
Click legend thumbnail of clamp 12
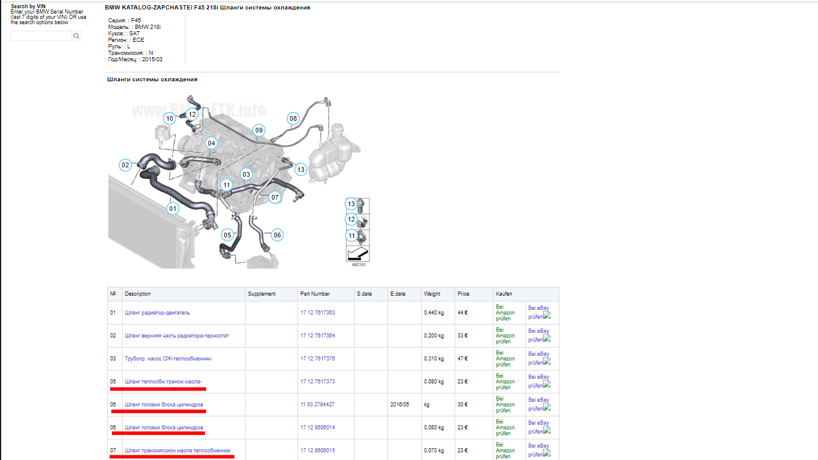[x=357, y=221]
